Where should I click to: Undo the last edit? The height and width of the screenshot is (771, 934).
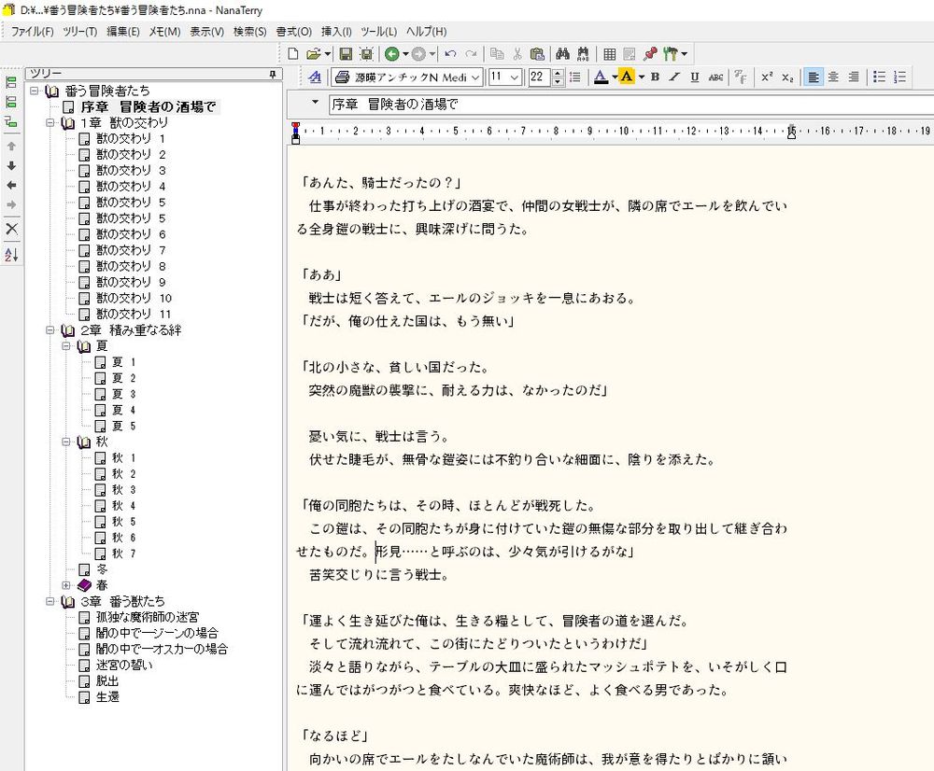[x=450, y=54]
